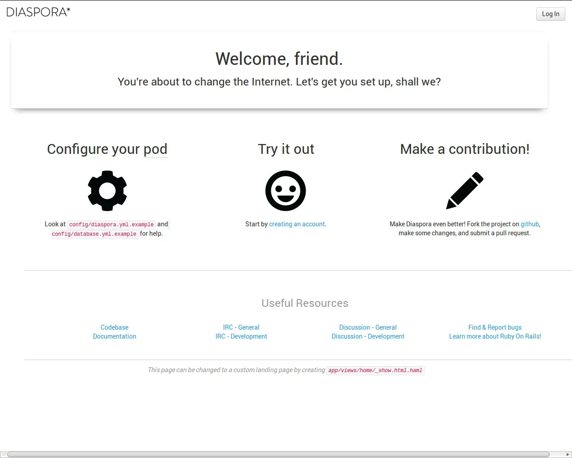The width and height of the screenshot is (572, 458).
Task: Click the gear icon under Configure your pod
Action: tap(107, 191)
